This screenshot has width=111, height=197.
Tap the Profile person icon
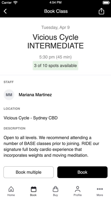coord(78,189)
